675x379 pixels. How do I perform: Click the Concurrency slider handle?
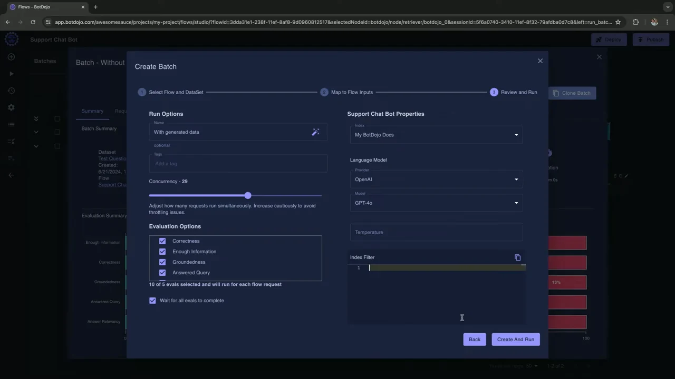tap(248, 195)
